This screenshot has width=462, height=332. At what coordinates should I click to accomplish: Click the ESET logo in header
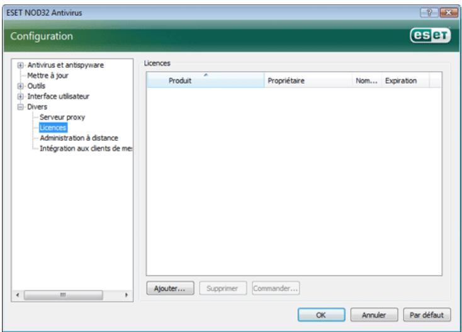(x=430, y=36)
